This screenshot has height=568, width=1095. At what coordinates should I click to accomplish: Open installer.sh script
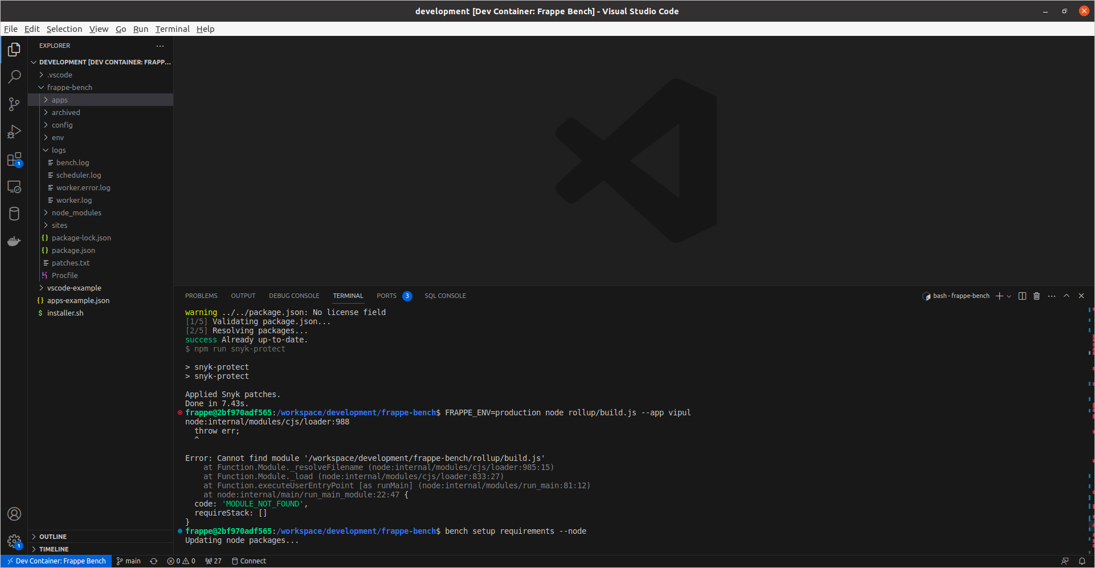click(101, 313)
